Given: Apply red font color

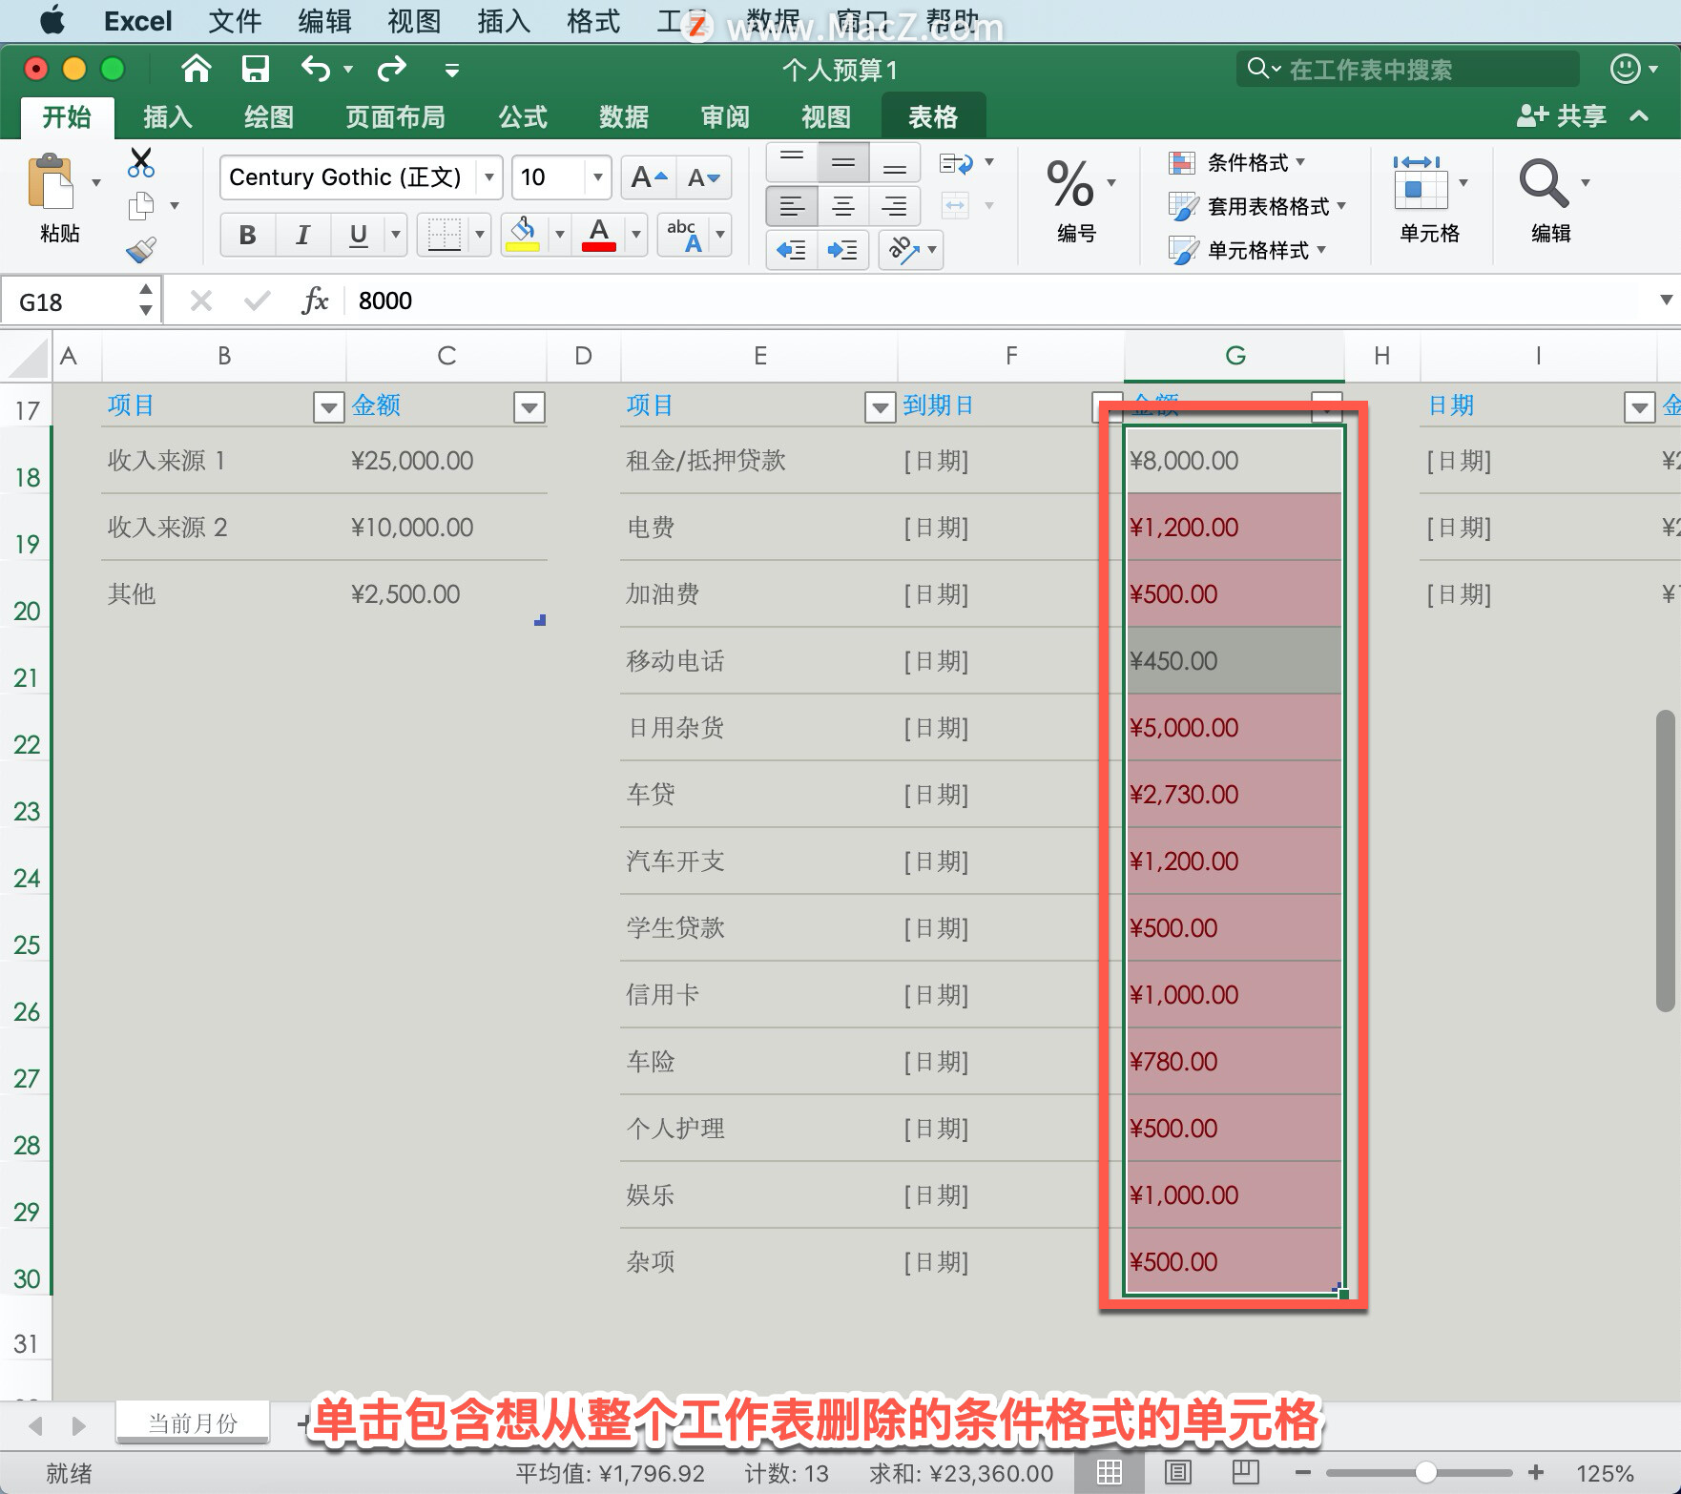Looking at the screenshot, I should tap(599, 234).
